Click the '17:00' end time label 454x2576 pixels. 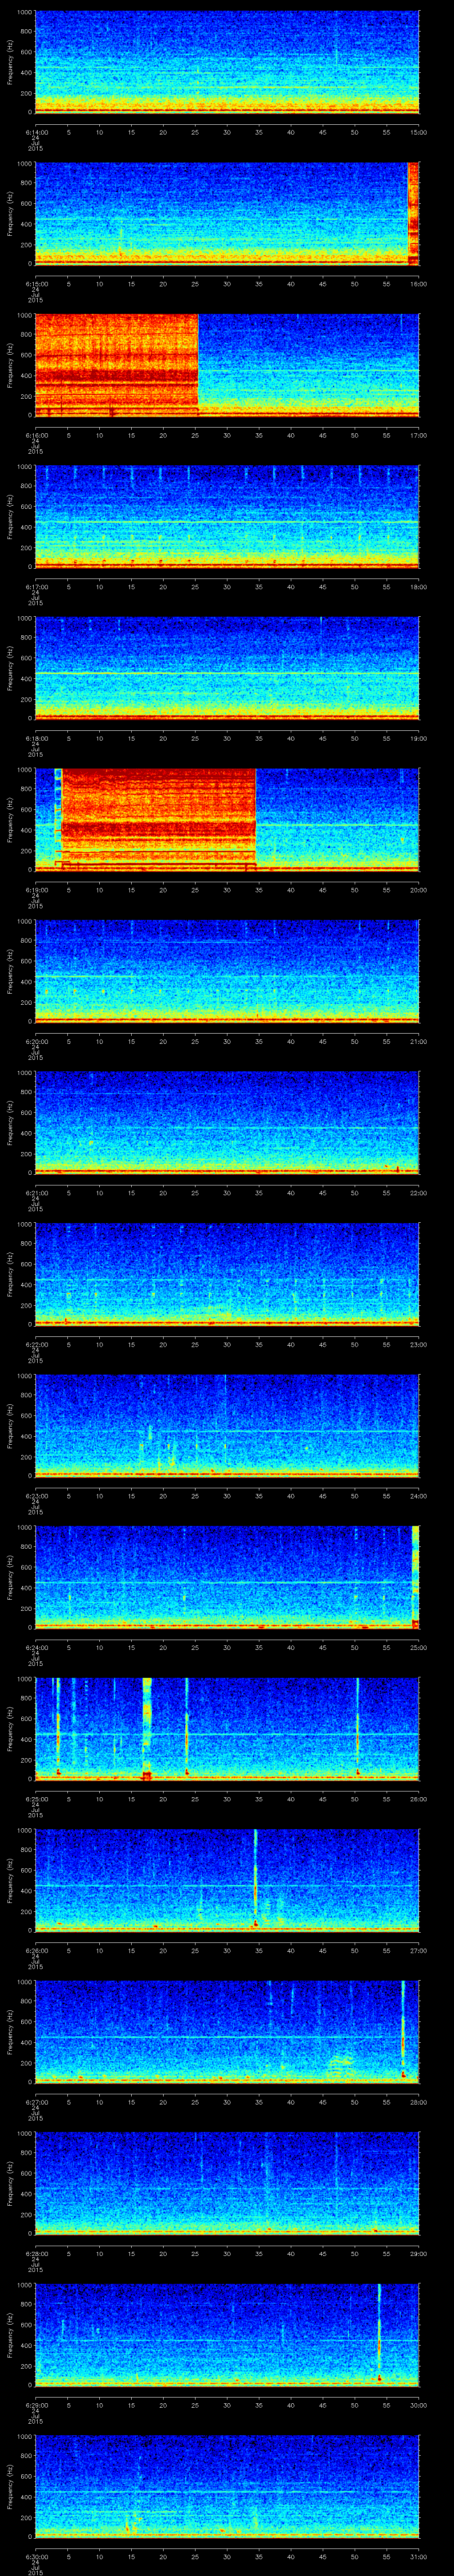pyautogui.click(x=419, y=435)
